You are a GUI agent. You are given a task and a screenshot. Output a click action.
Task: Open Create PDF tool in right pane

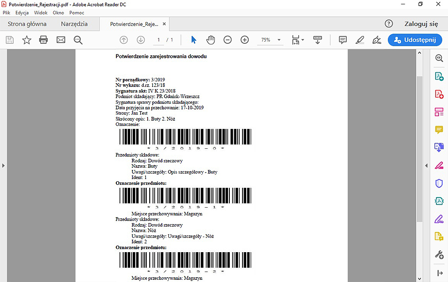(439, 94)
